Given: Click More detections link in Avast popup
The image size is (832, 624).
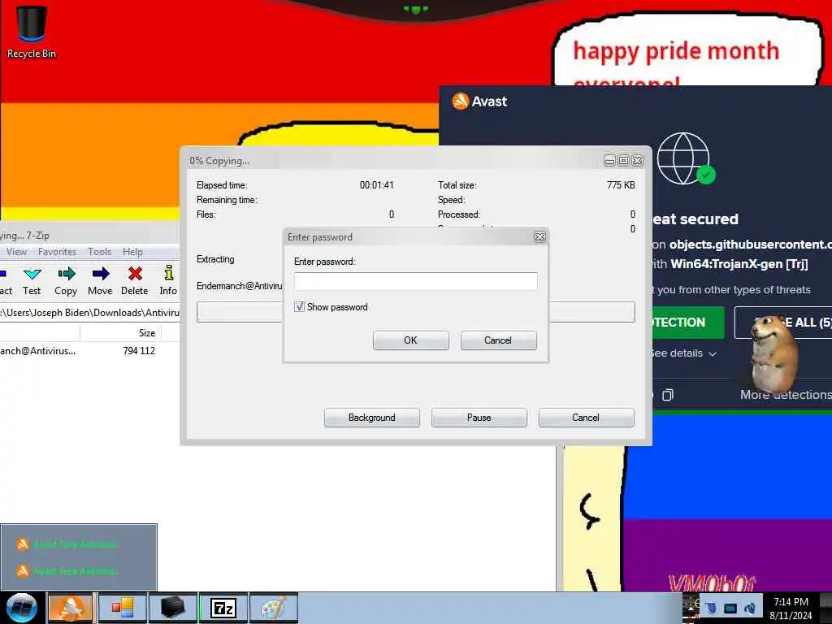Looking at the screenshot, I should (x=786, y=395).
